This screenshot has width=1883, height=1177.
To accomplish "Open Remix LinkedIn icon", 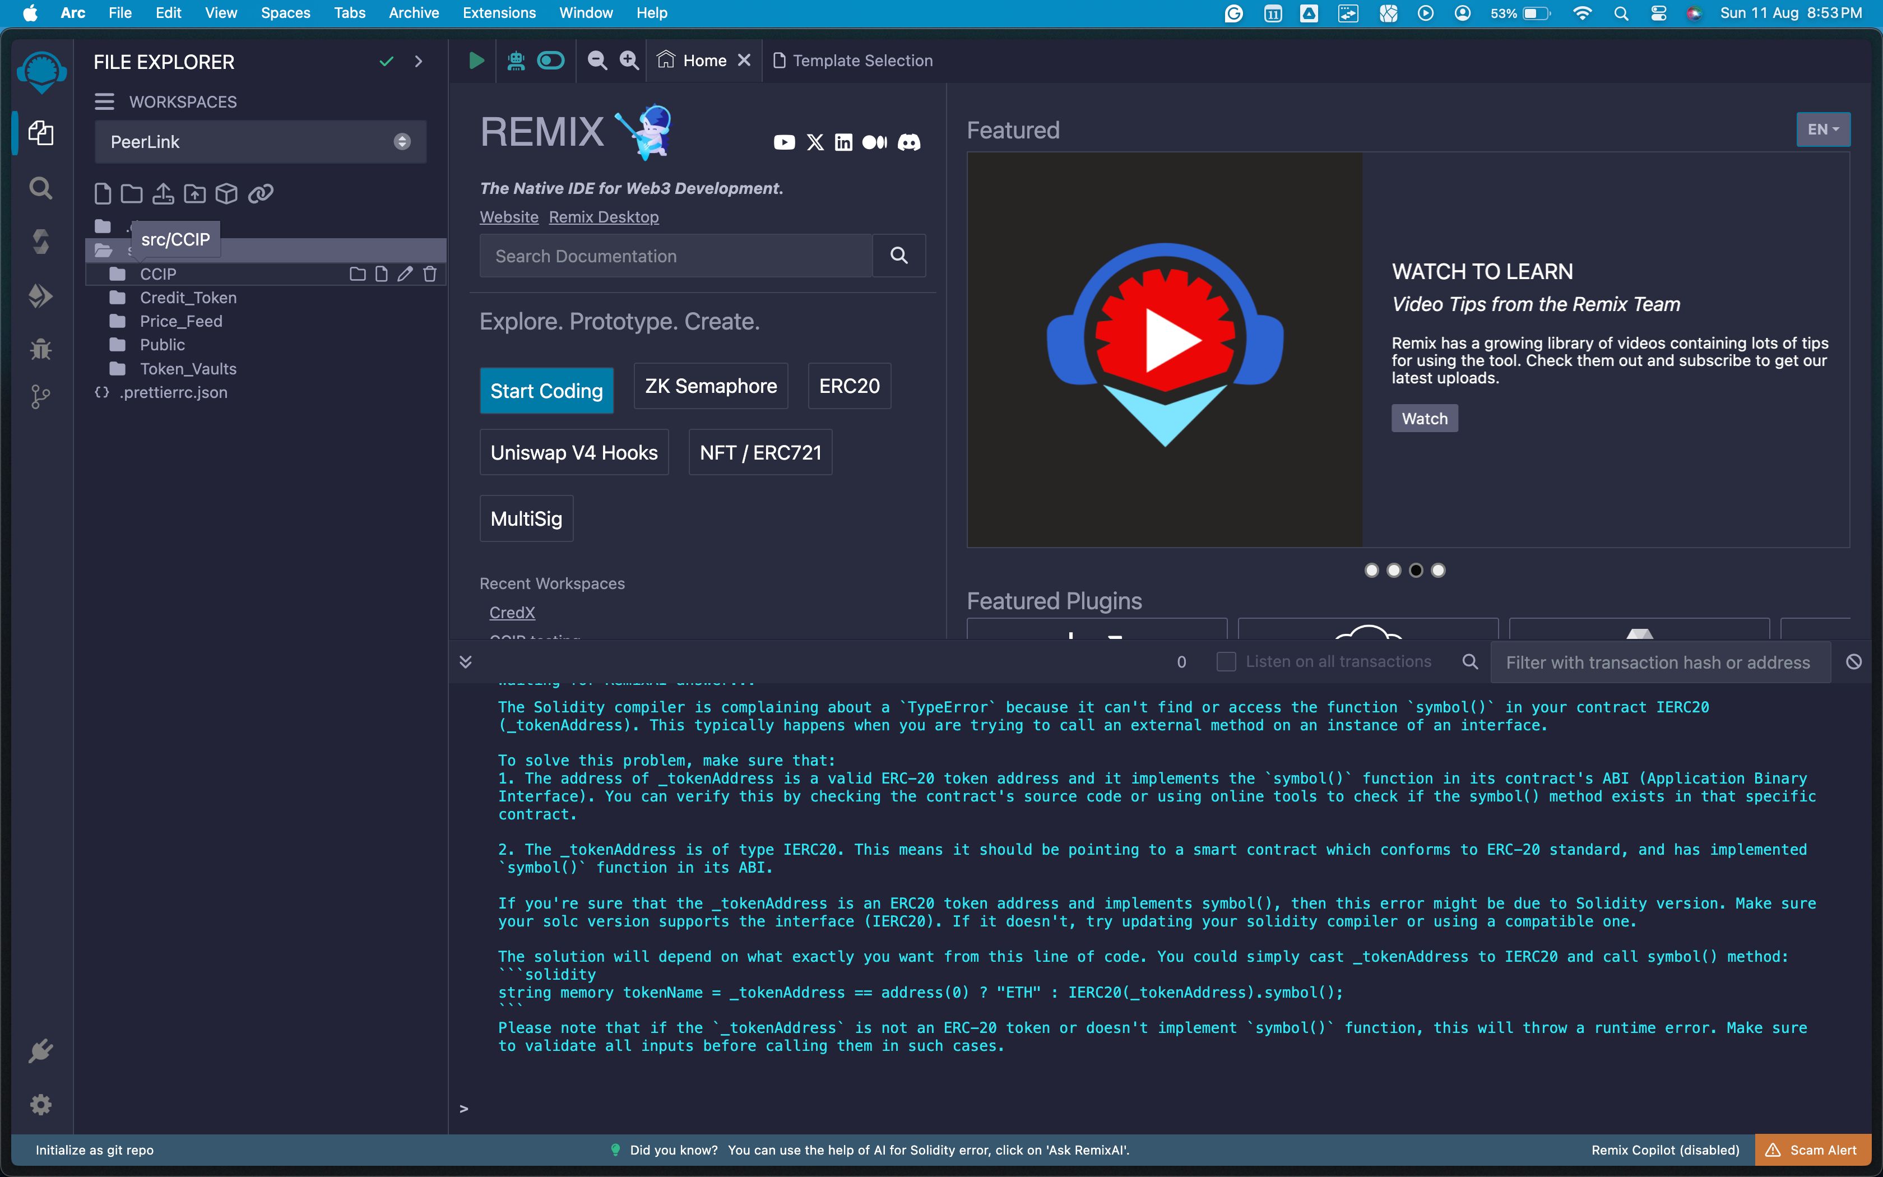I will [843, 142].
